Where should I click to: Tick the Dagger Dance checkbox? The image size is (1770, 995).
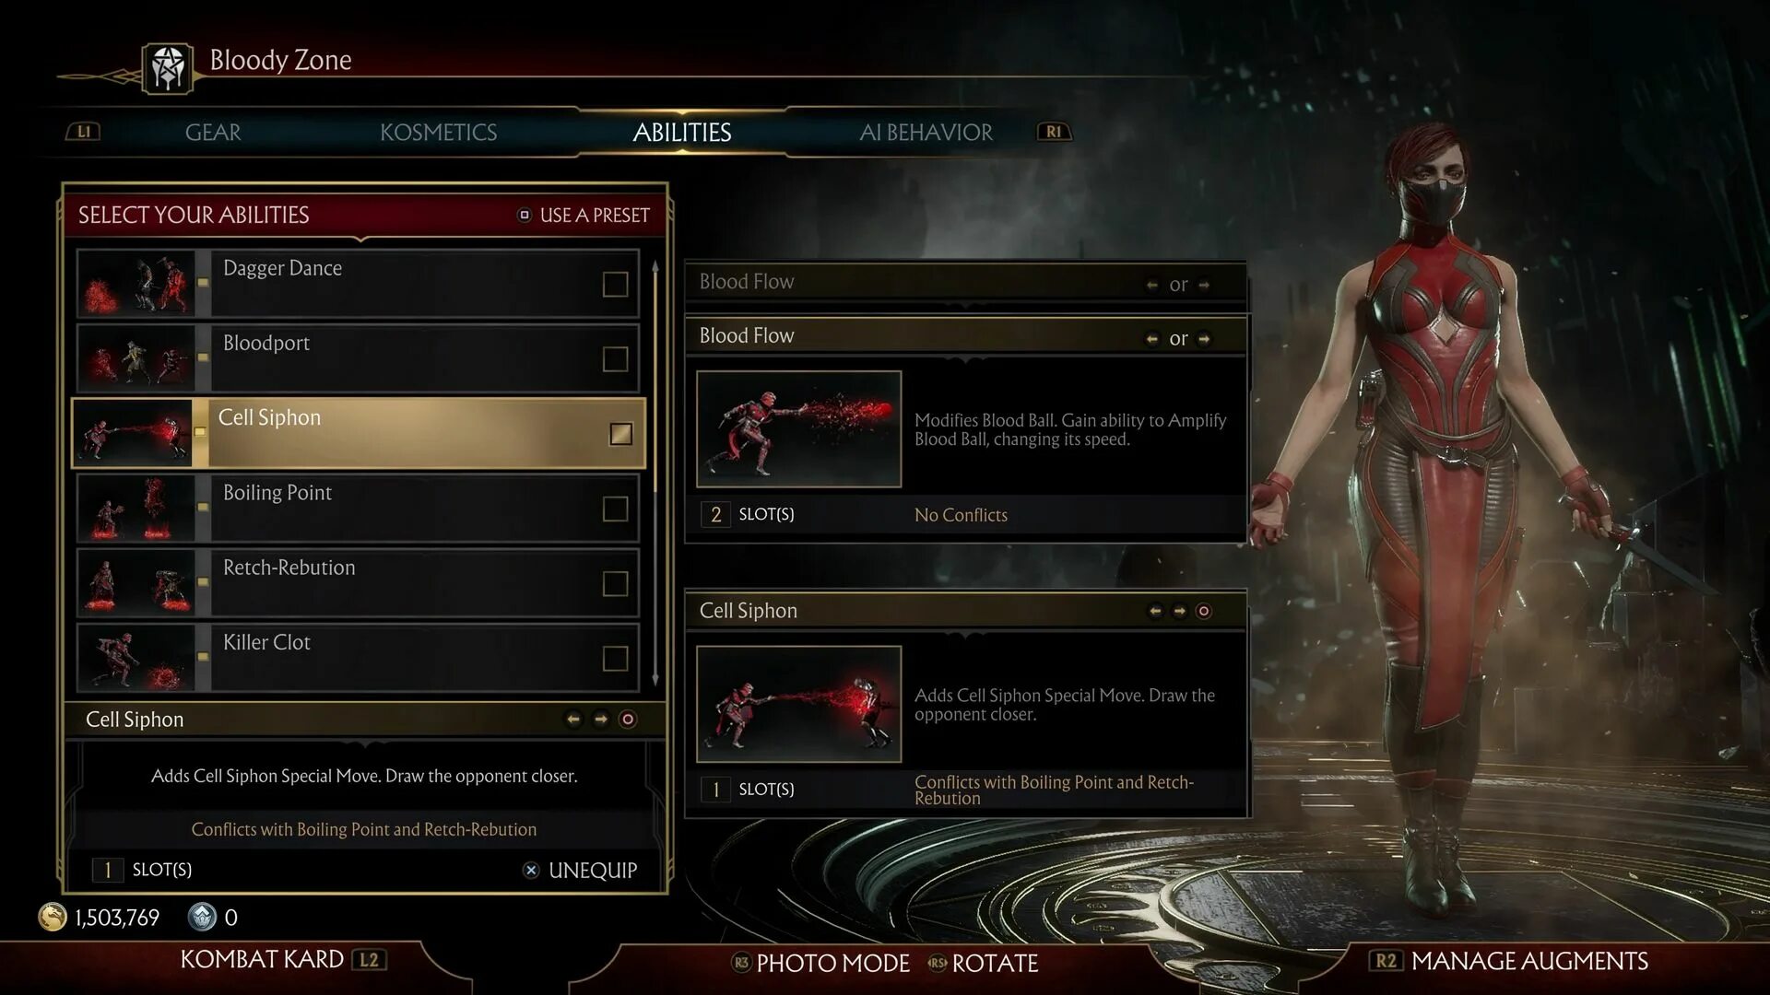tap(615, 284)
